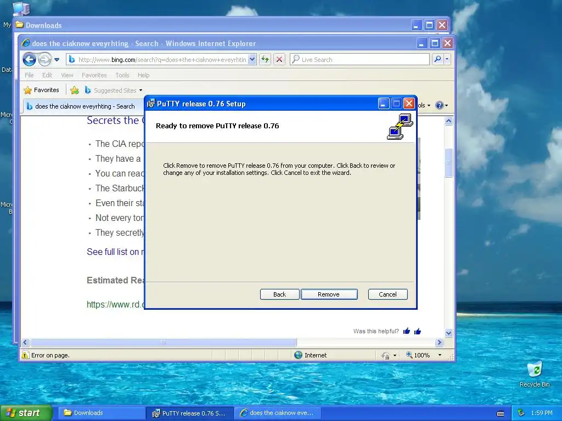
Task: Click the PuTTY Setup title bar installer icon
Action: [151, 104]
